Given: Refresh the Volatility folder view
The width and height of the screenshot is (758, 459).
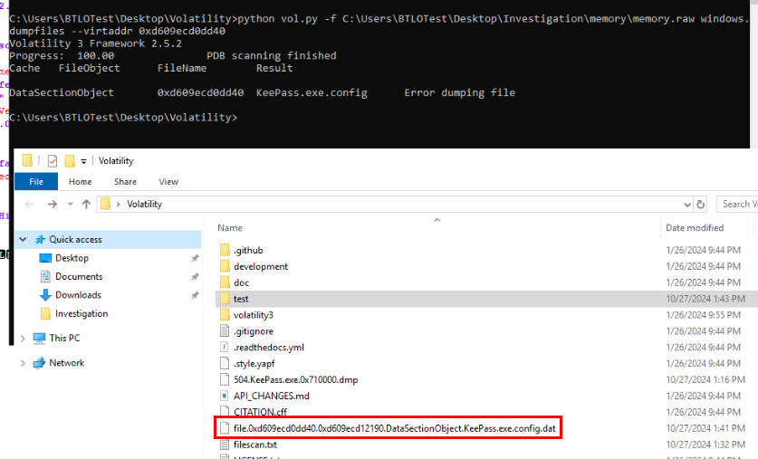Looking at the screenshot, I should tap(700, 205).
